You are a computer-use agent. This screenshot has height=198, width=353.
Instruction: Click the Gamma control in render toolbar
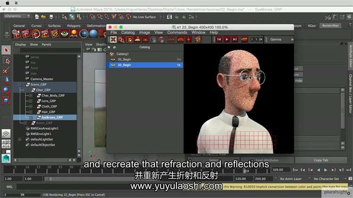(x=276, y=40)
